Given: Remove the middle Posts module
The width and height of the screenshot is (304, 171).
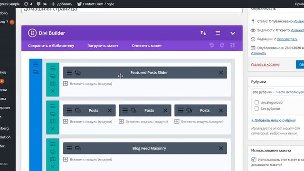Looking at the screenshot, I should [x=165, y=111].
